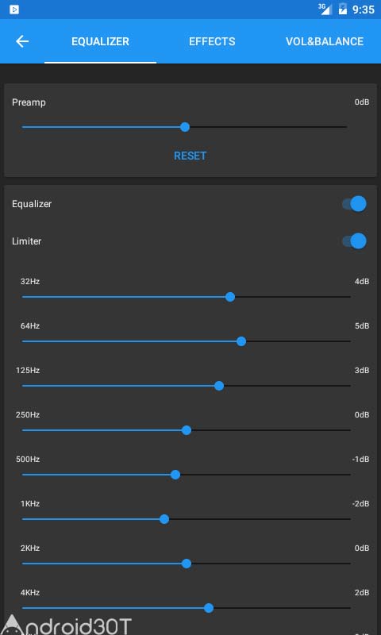Click the Preamp slider handle
381x635 pixels.
coord(185,127)
